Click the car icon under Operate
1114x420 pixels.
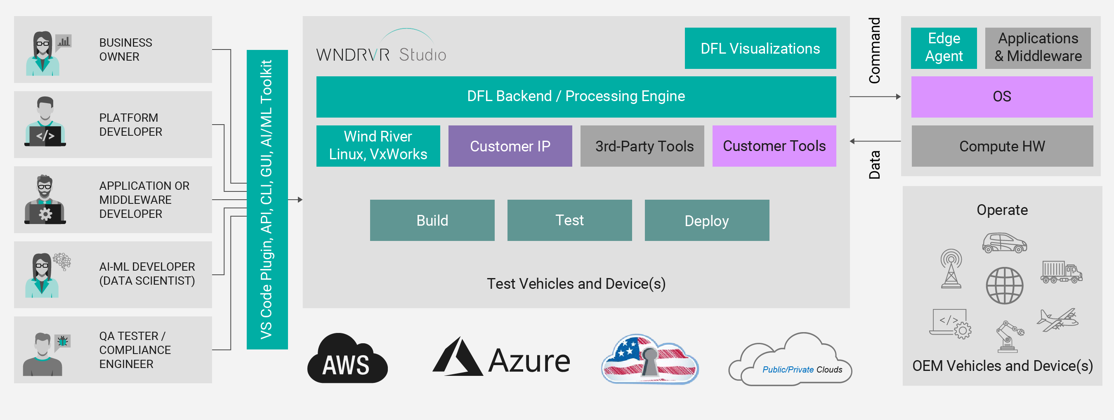coord(1004,243)
